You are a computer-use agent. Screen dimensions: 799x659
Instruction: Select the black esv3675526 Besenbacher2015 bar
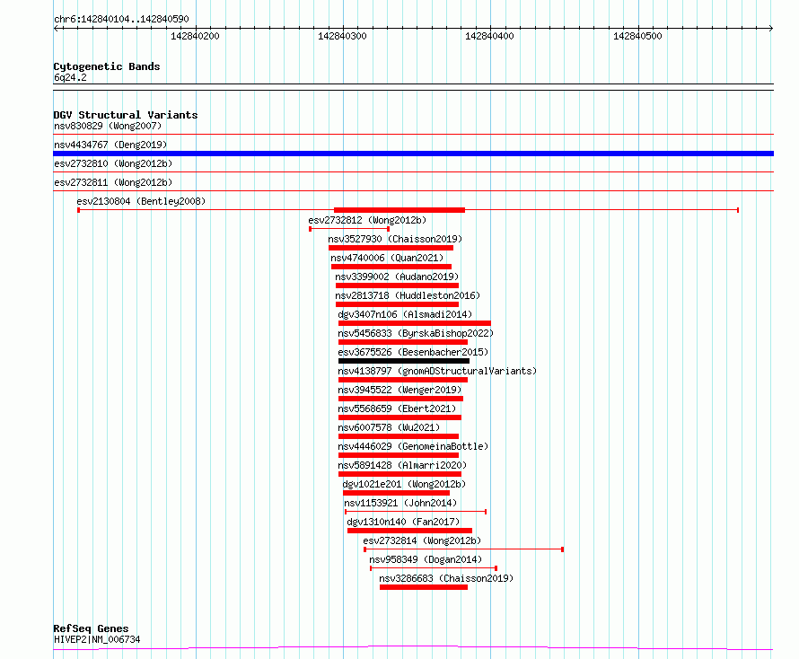[x=404, y=361]
